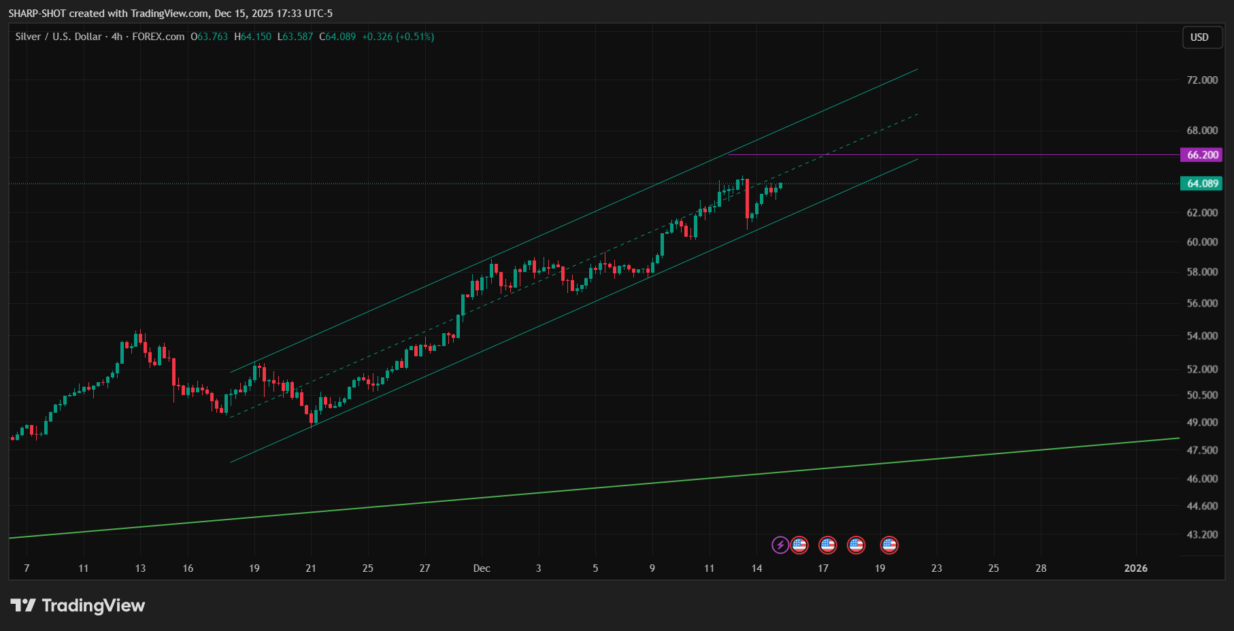Viewport: 1234px width, 631px height.
Task: Click the 56.000 price axis label
Action: pos(1202,303)
